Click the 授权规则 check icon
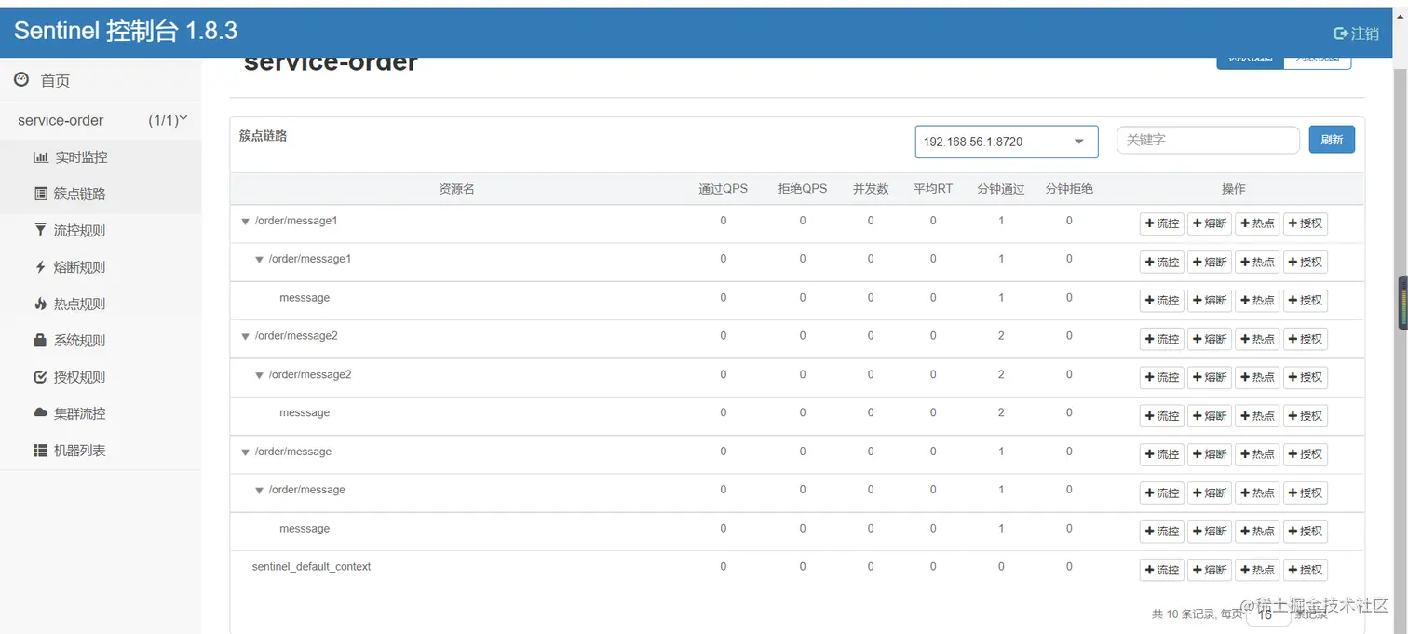Viewport: 1408px width, 634px height. [40, 377]
